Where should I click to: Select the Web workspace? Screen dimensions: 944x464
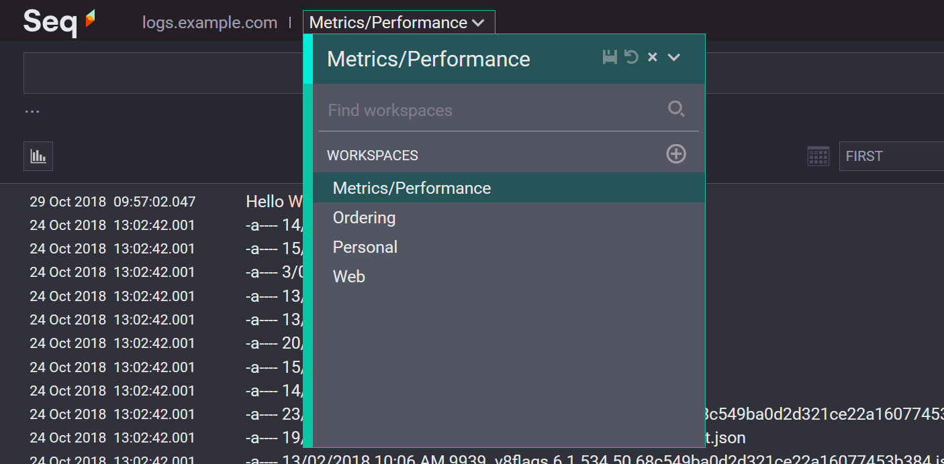point(348,276)
